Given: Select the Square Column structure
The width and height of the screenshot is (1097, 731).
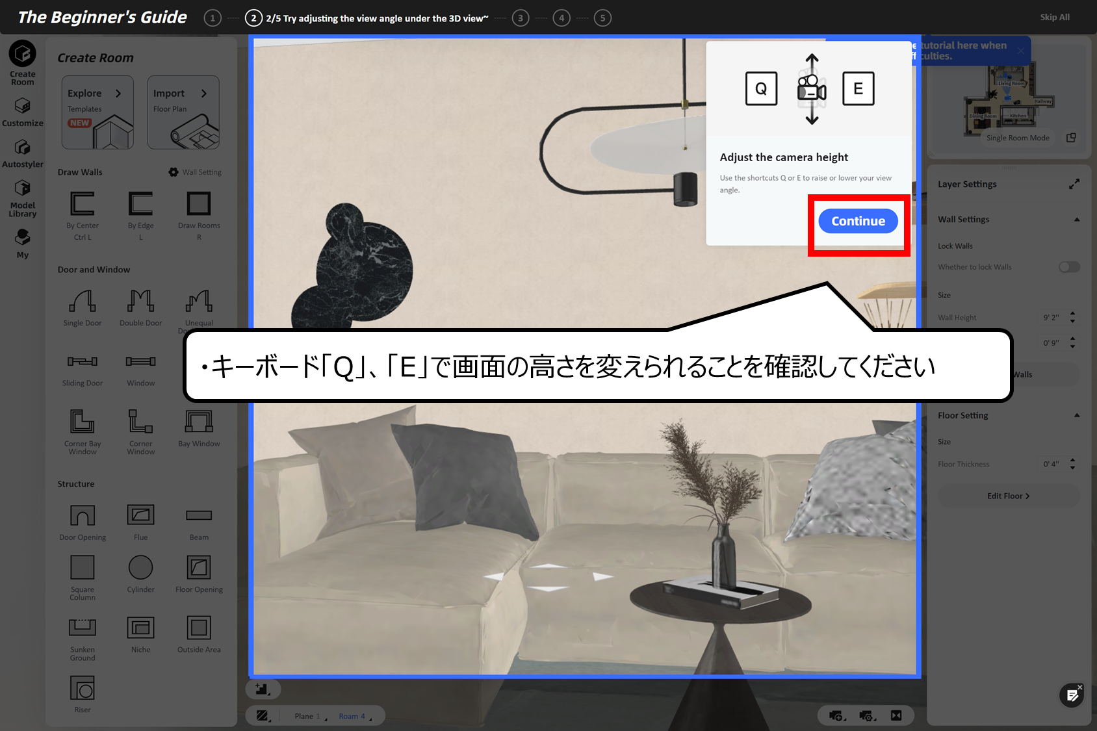Looking at the screenshot, I should click(83, 578).
